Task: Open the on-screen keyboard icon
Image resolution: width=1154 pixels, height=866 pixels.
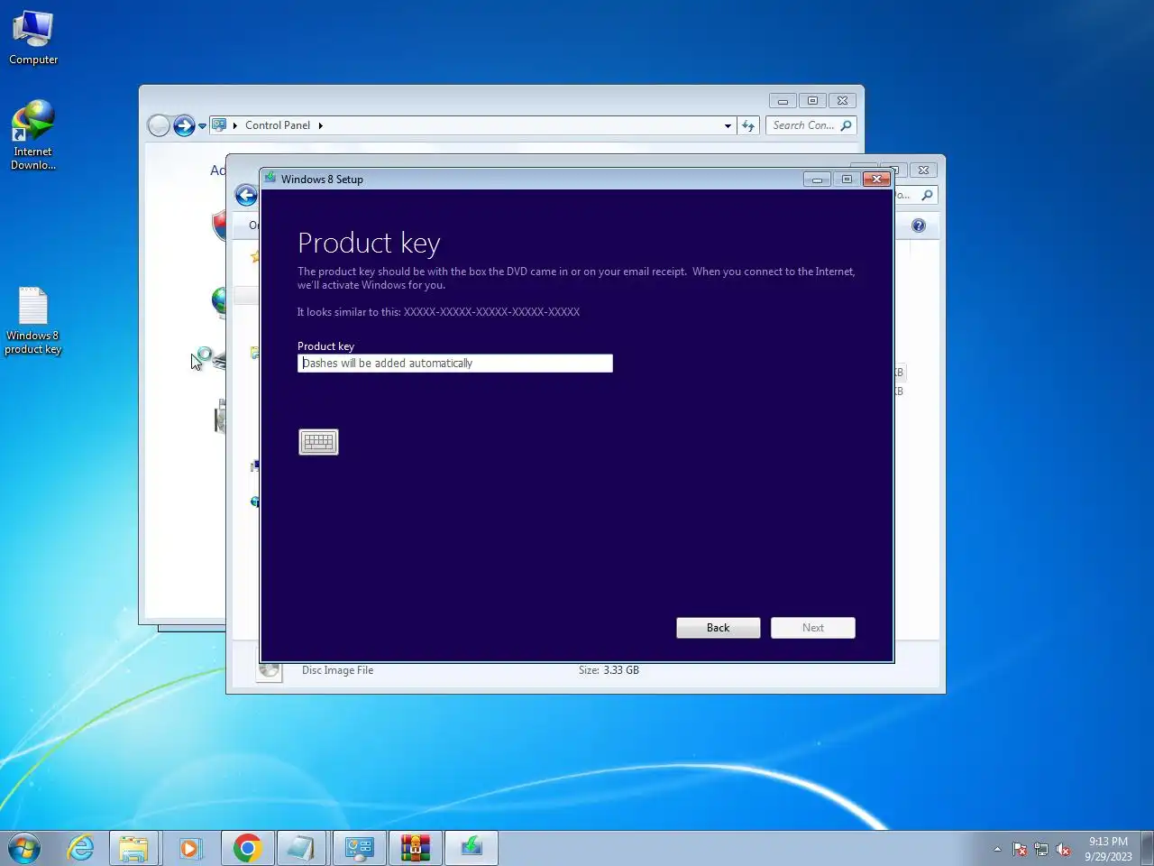Action: pyautogui.click(x=318, y=442)
